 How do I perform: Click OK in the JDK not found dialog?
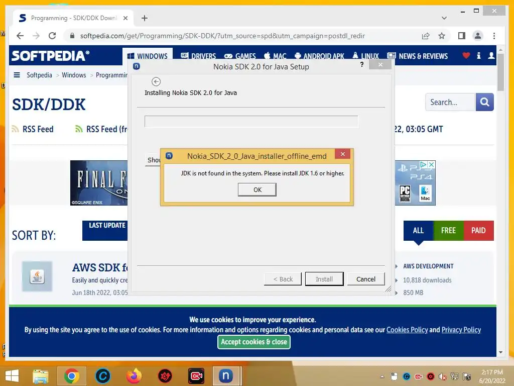pyautogui.click(x=257, y=189)
